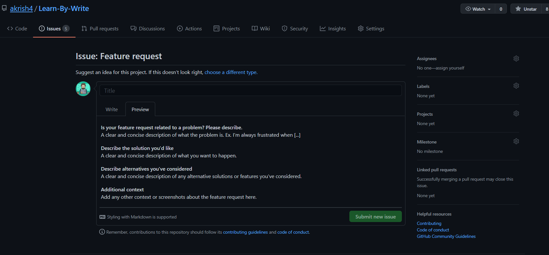Click the user avatar thumbnail
This screenshot has height=255, width=549.
pyautogui.click(x=83, y=89)
